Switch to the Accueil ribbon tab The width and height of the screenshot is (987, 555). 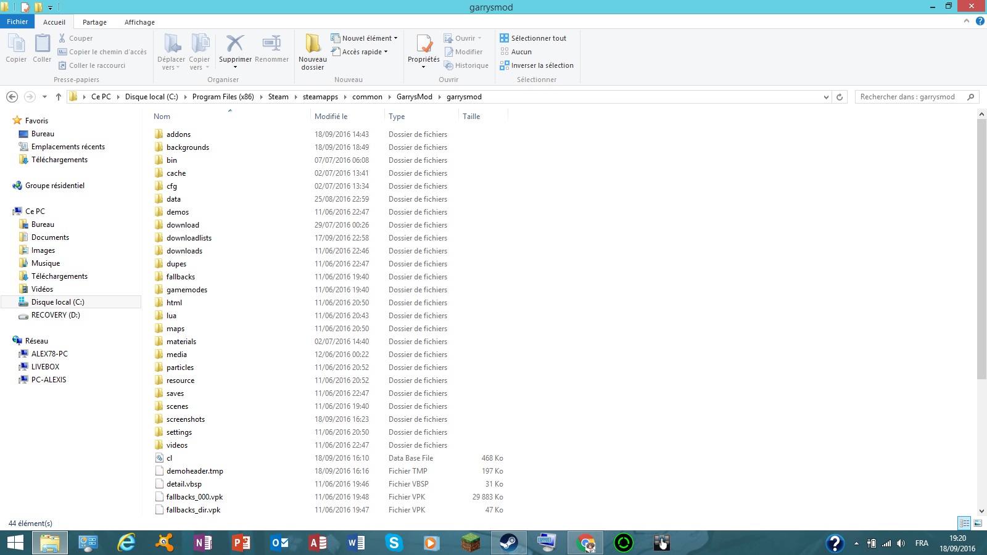coord(54,22)
